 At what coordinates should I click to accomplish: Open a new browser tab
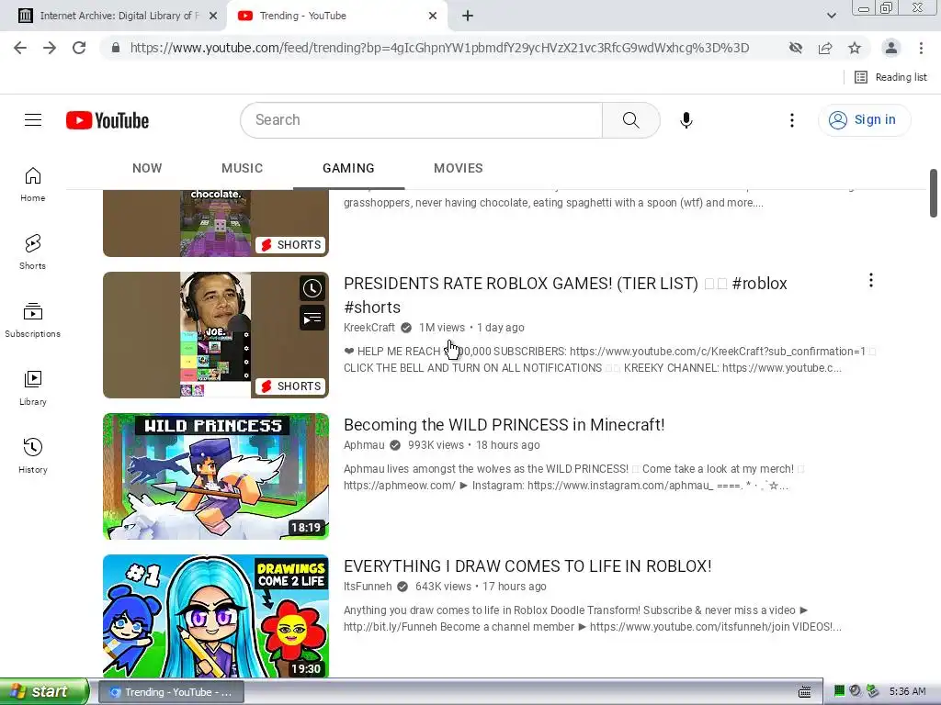pos(468,16)
